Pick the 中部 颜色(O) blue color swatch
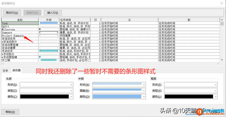226x117 pixels. pos(117,97)
